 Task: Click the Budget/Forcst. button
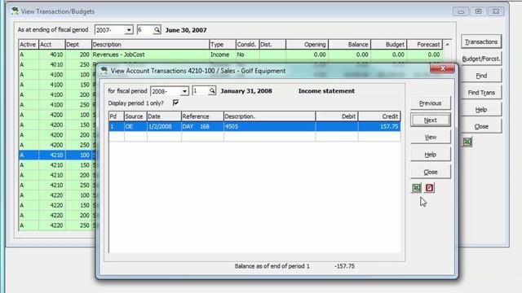coord(481,59)
